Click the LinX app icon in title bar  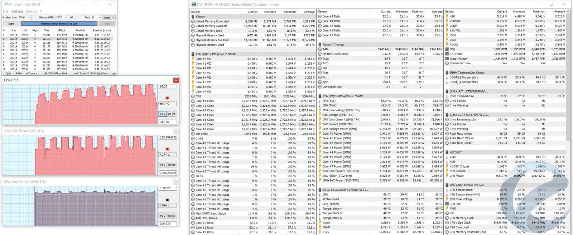(x=5, y=4)
